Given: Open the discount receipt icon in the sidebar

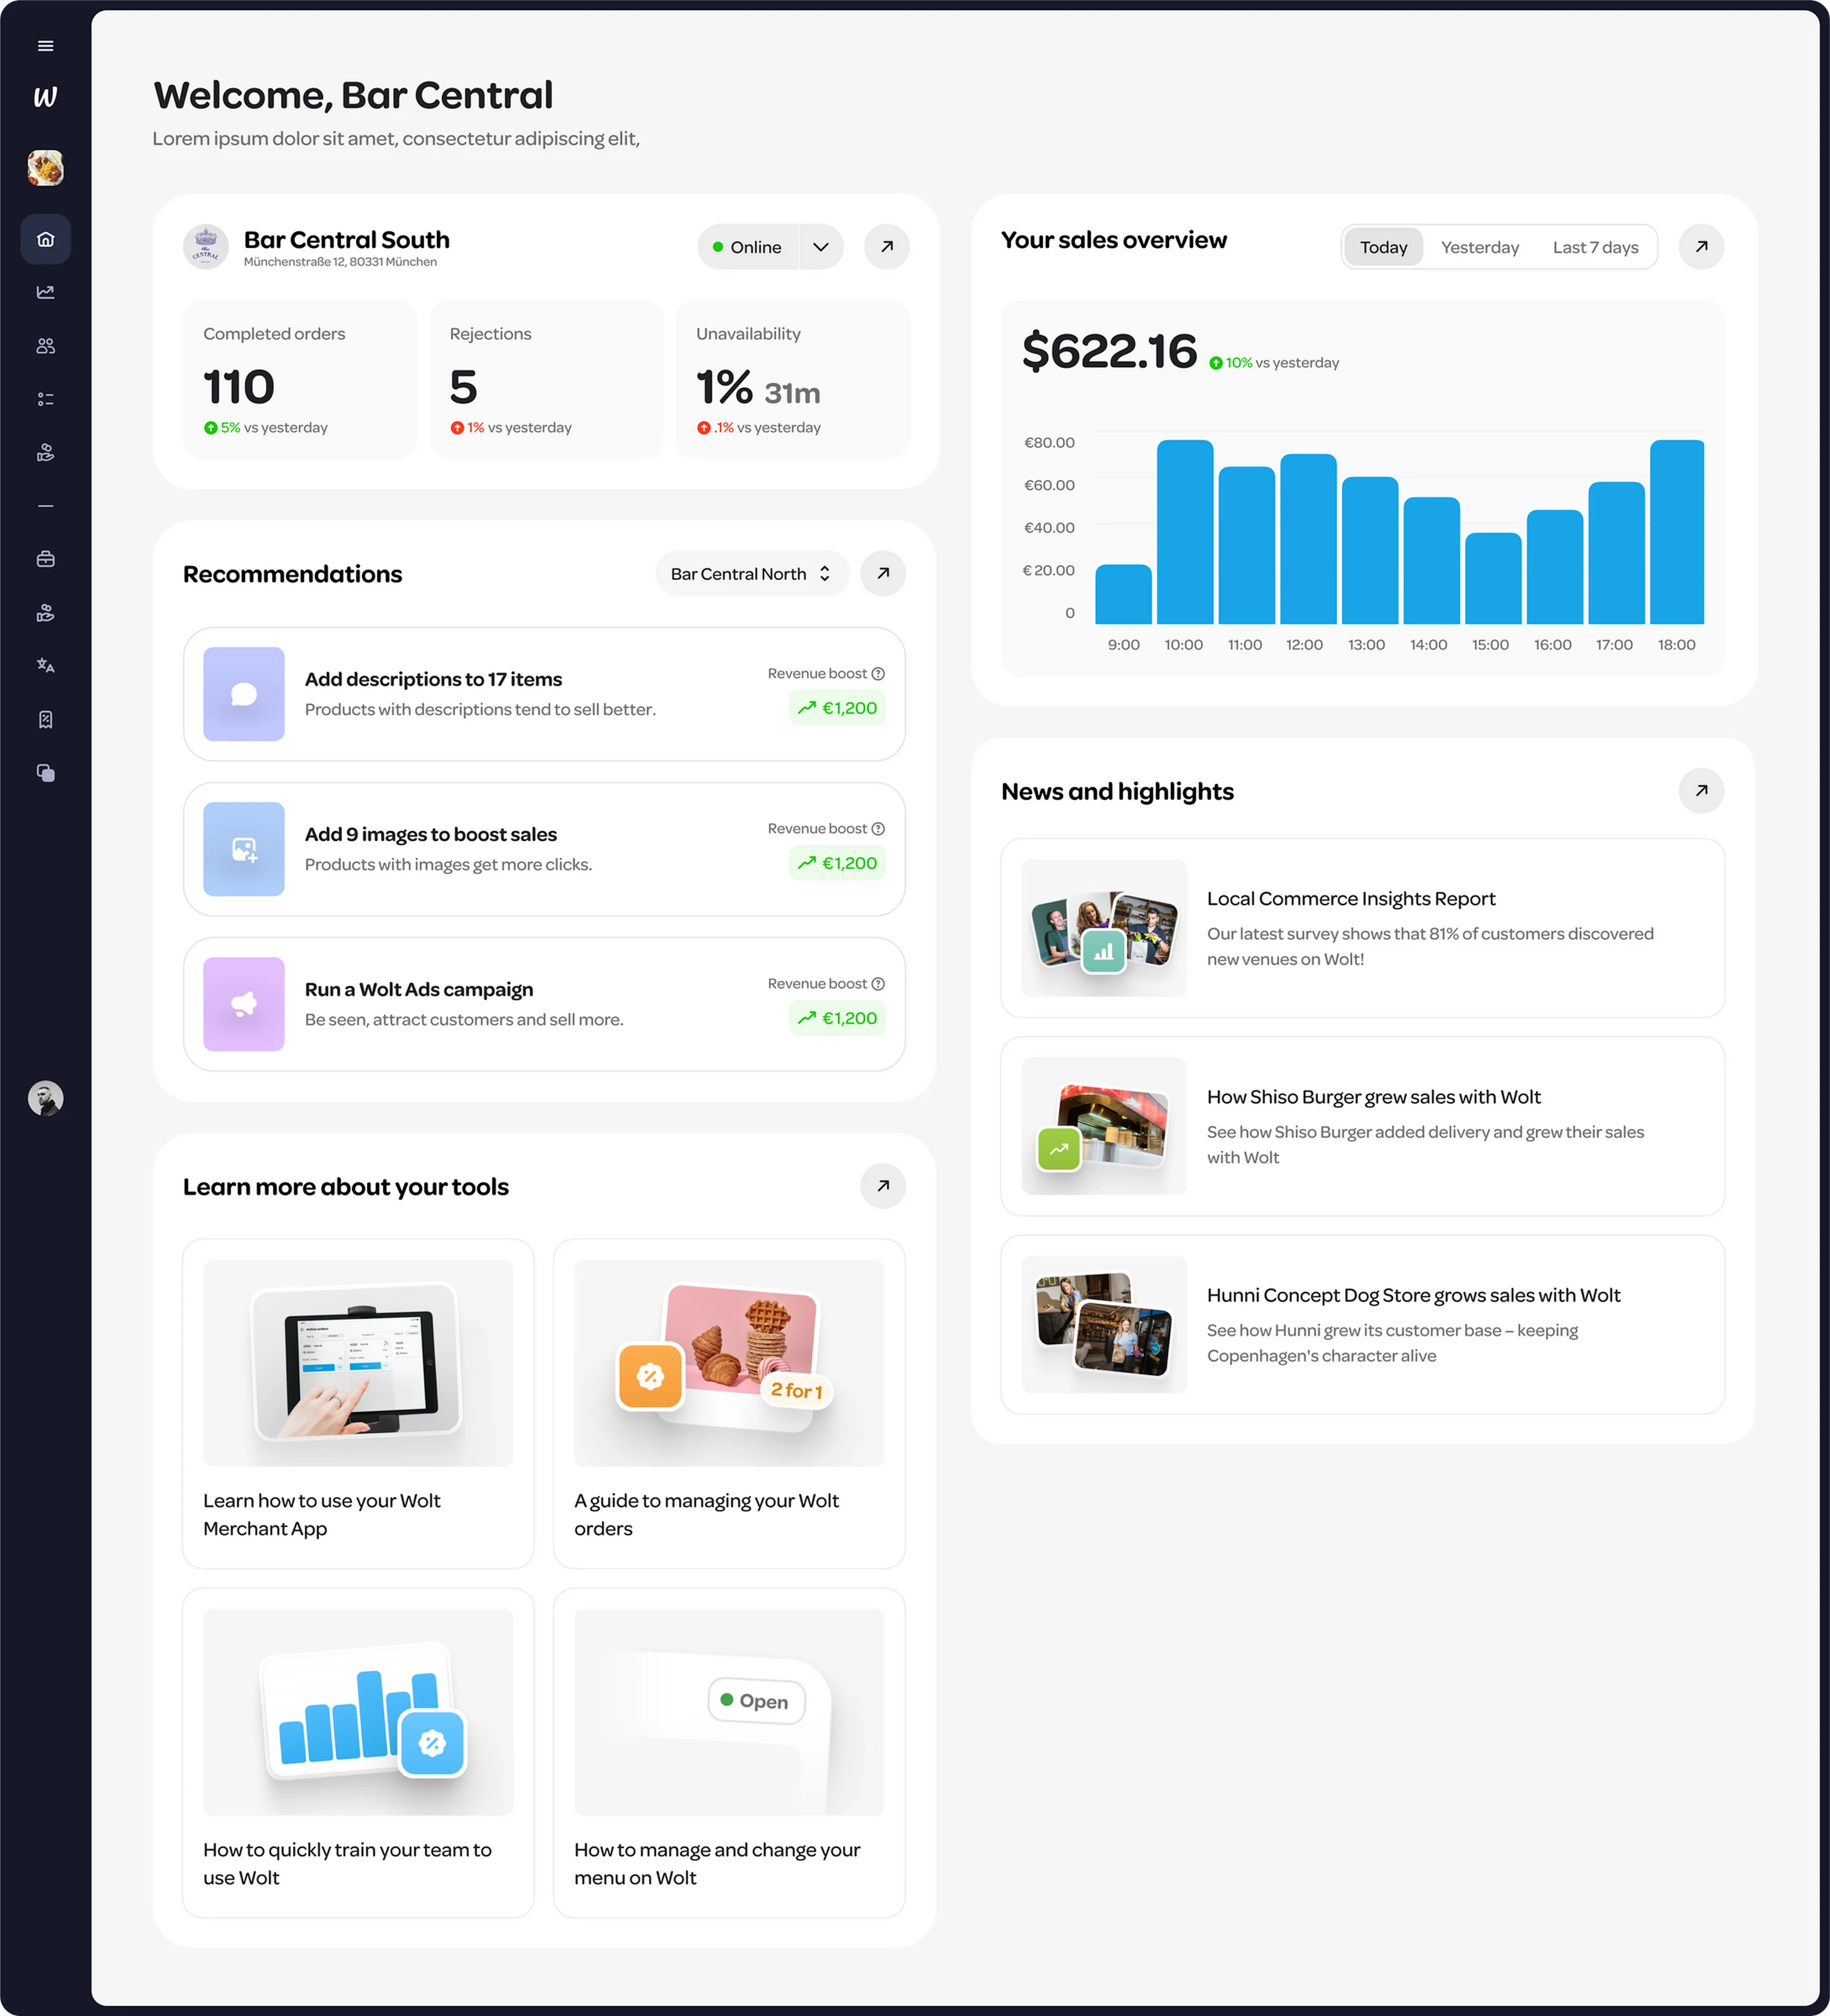Looking at the screenshot, I should (x=45, y=720).
